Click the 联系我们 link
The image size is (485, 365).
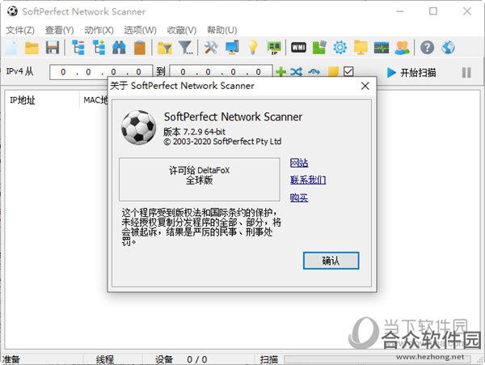tap(308, 180)
